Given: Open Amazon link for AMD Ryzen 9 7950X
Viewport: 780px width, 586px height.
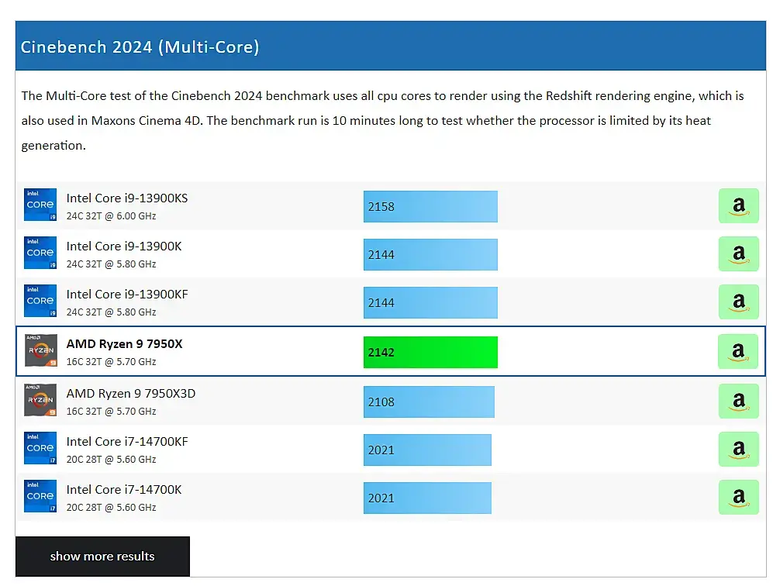Looking at the screenshot, I should point(738,351).
